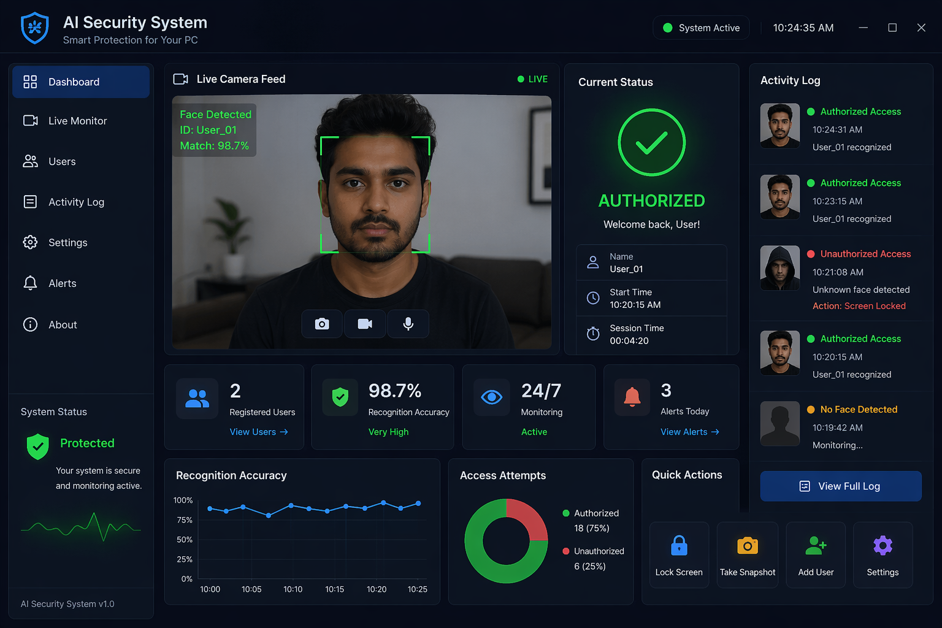Click the 'User_01' name value
The image size is (942, 628).
click(x=626, y=269)
